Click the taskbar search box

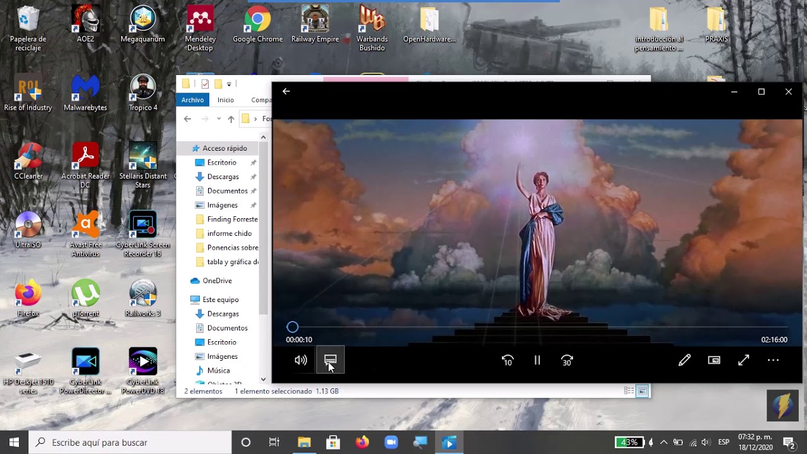131,443
